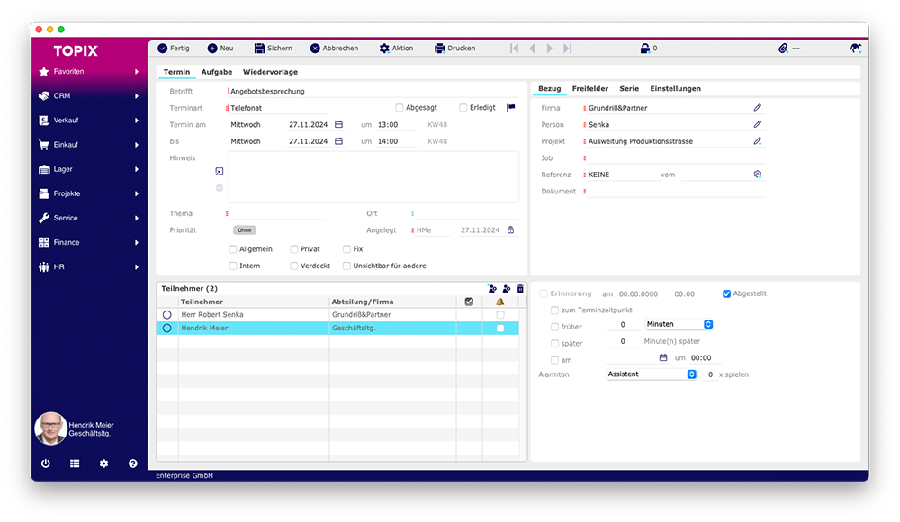Switch to the Wiedervorlage tab
Viewport: 900px width, 522px height.
[270, 72]
